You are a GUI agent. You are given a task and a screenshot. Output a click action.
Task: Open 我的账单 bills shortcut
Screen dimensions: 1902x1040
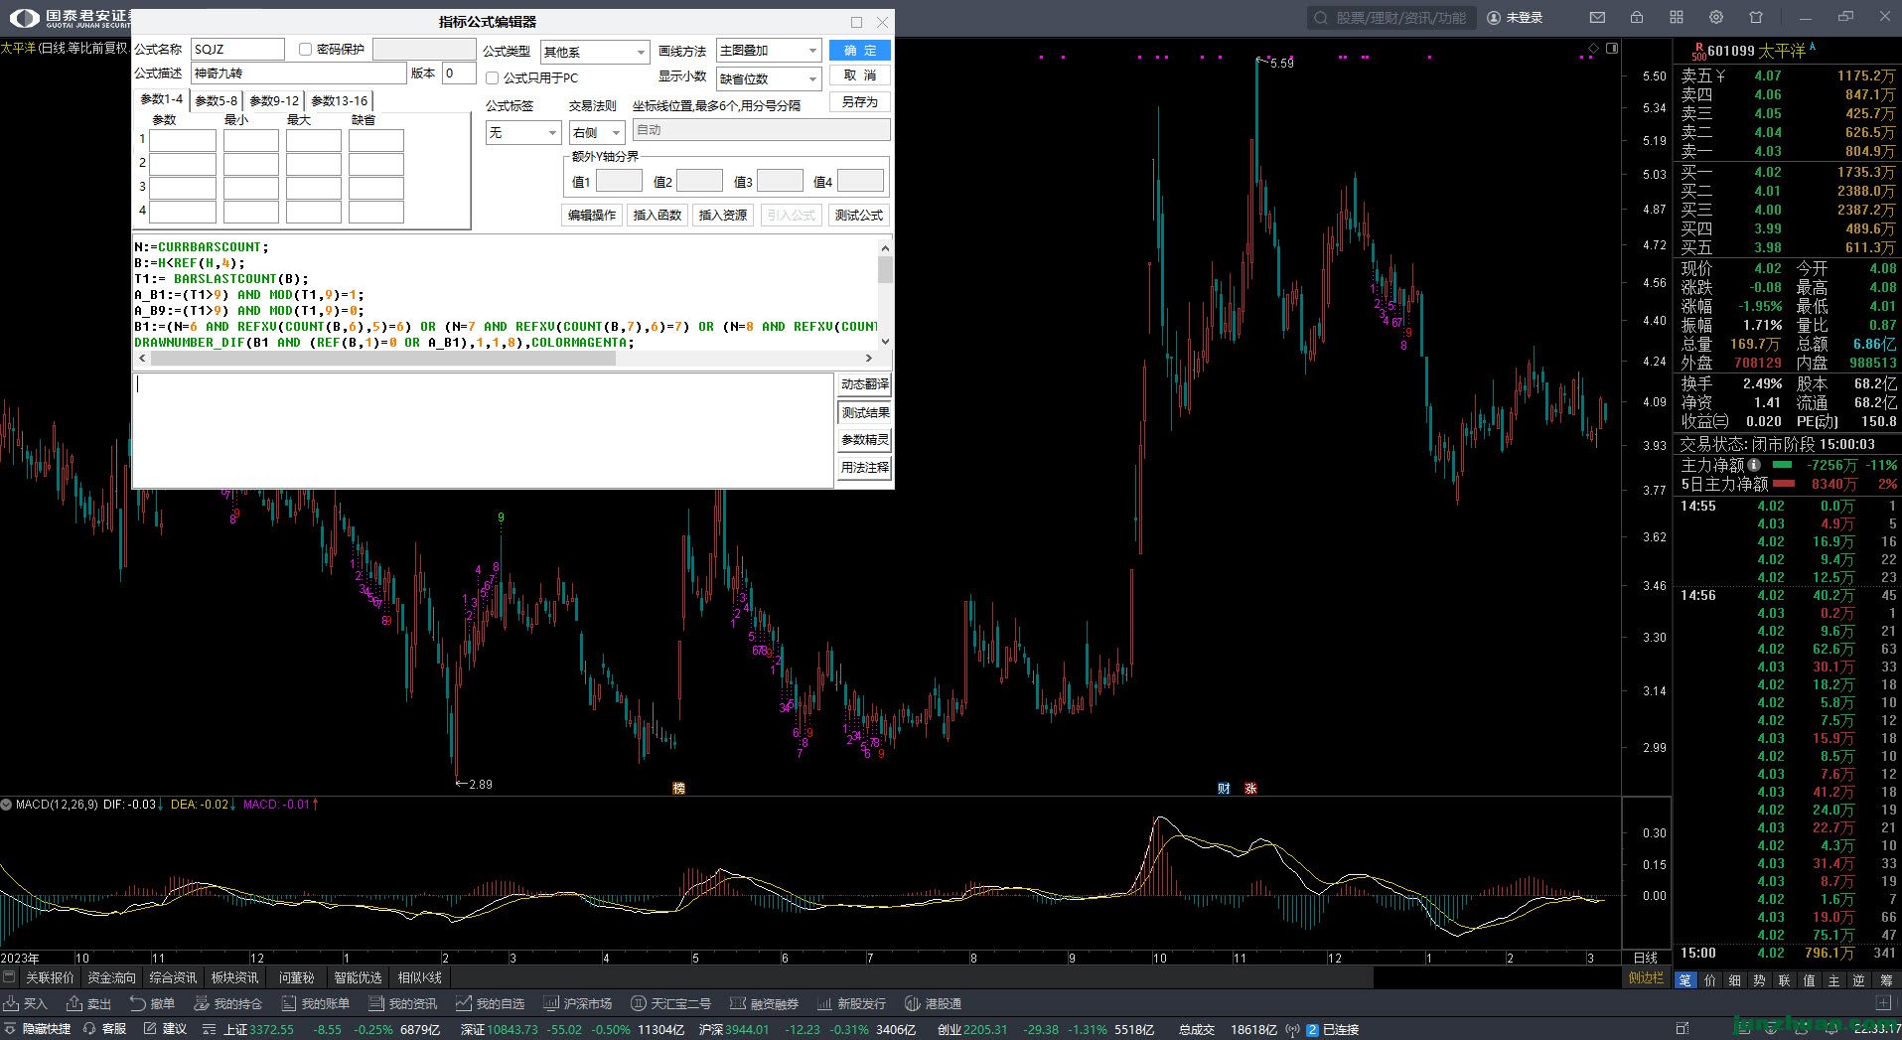coord(315,1003)
